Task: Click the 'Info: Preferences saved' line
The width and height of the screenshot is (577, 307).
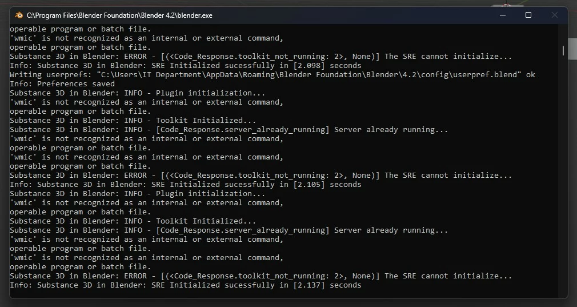Action: (62, 84)
